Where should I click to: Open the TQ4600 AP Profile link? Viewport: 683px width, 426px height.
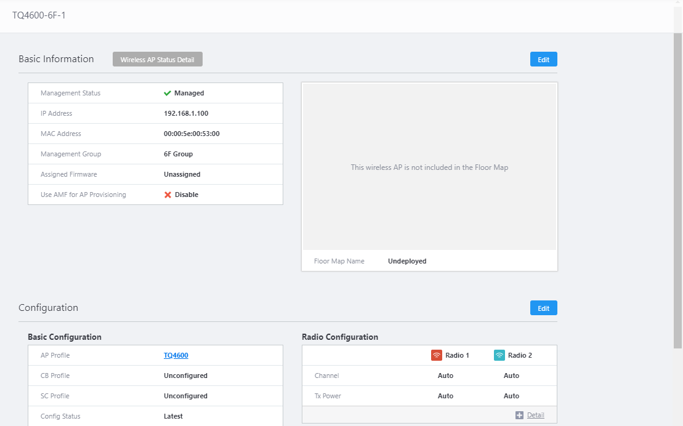pos(176,355)
